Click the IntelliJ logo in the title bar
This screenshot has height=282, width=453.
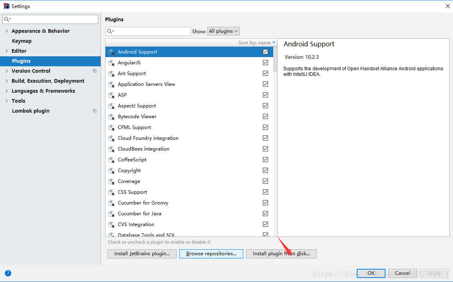[x=6, y=6]
